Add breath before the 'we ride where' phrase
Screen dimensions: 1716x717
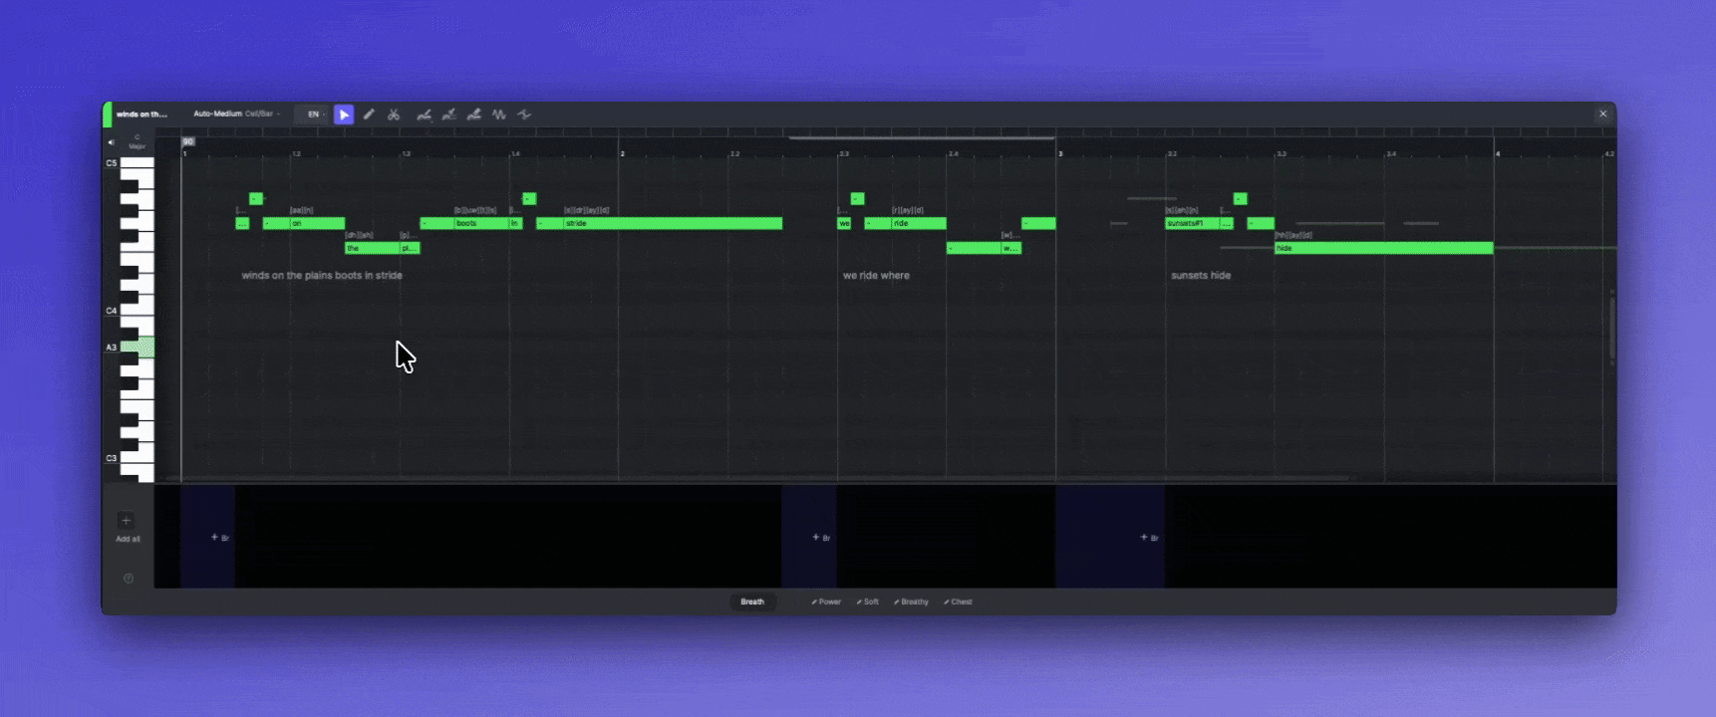pos(820,538)
